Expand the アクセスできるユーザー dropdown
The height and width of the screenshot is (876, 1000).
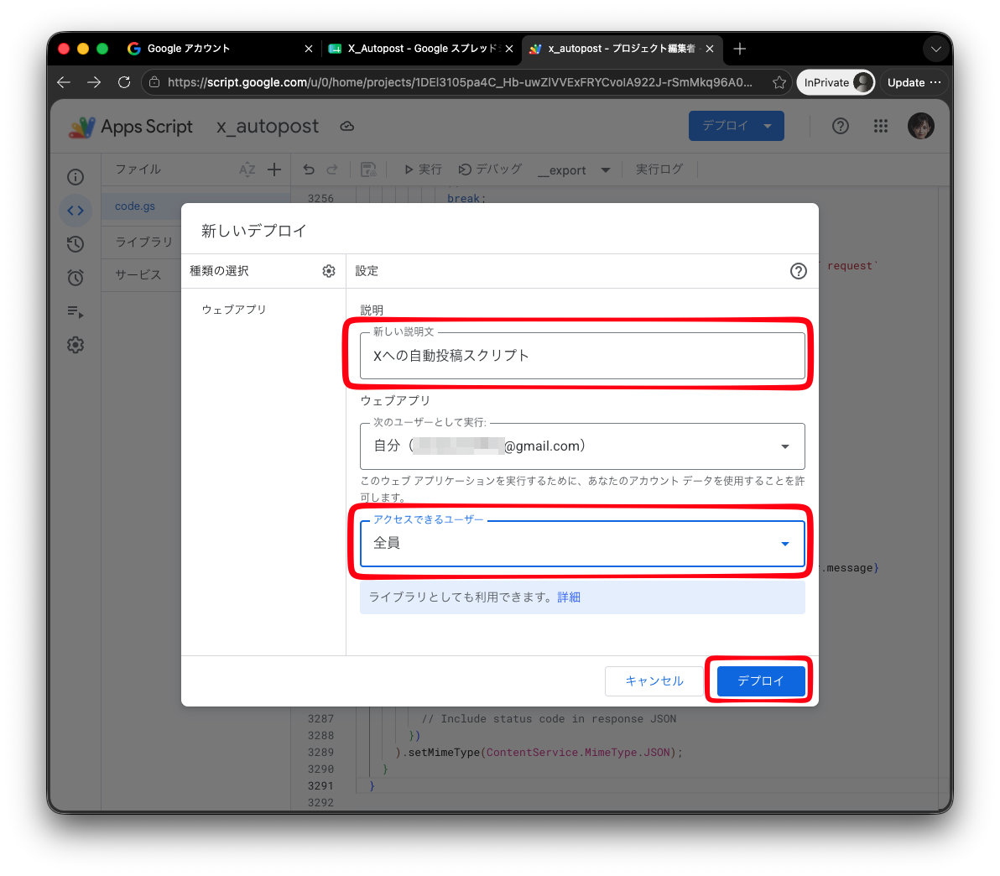(582, 543)
